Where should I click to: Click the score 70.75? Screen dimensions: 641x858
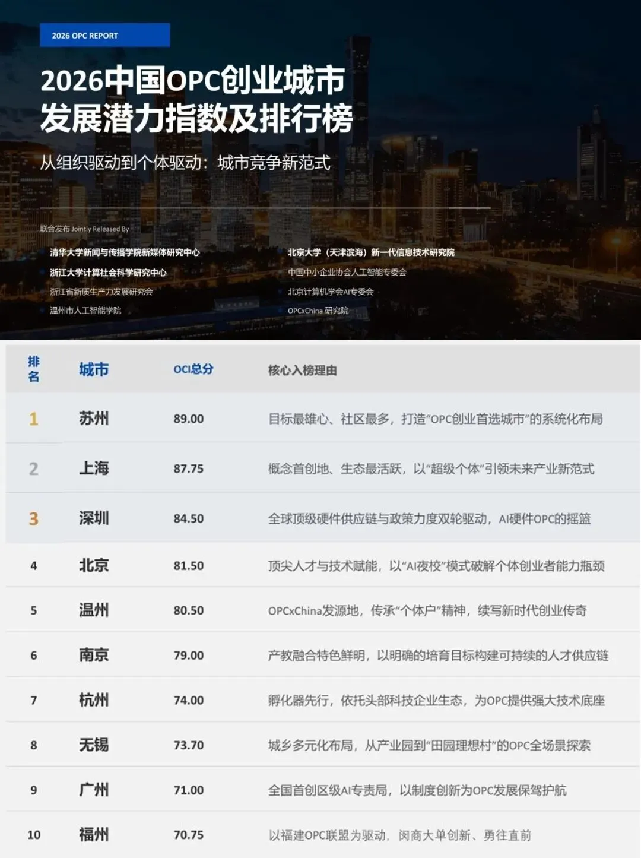[189, 835]
